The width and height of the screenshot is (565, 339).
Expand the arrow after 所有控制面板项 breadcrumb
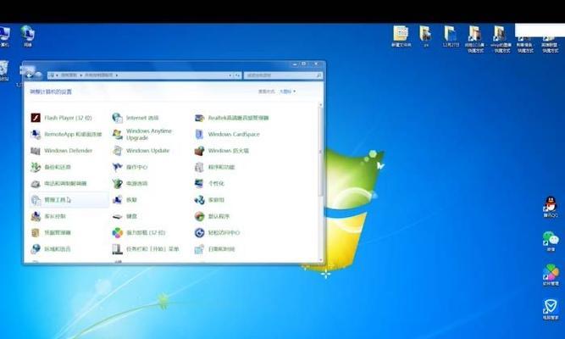(x=117, y=75)
